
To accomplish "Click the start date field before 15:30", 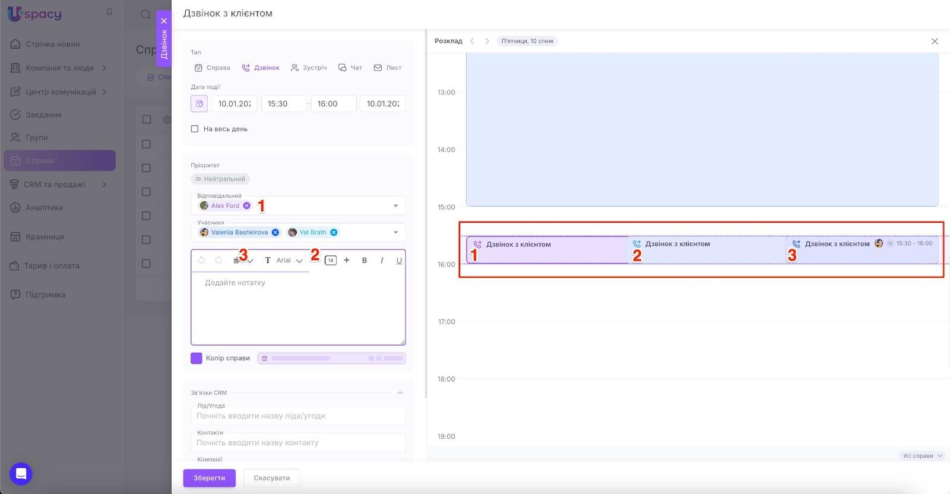I will tap(235, 103).
